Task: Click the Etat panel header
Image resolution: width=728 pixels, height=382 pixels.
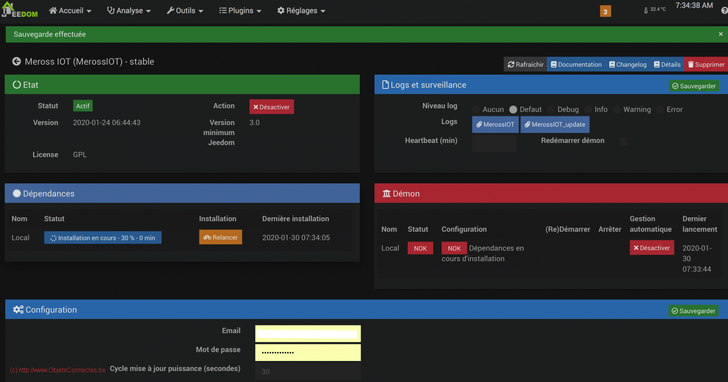Action: tap(182, 85)
